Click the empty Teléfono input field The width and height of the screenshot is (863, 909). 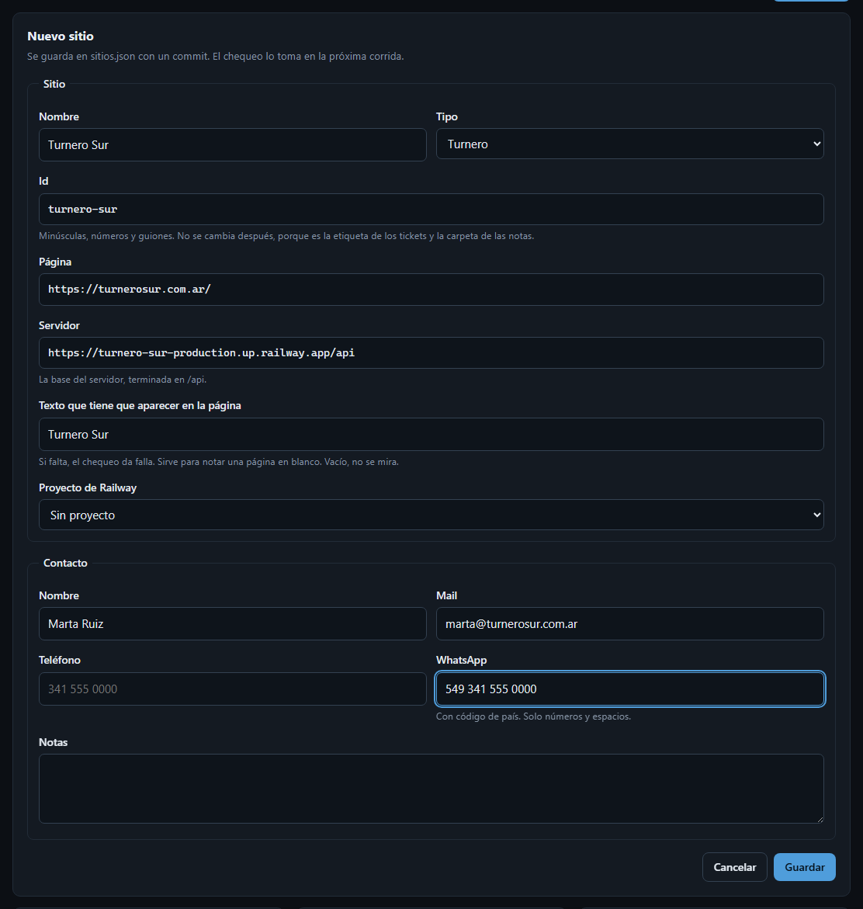[x=232, y=689]
